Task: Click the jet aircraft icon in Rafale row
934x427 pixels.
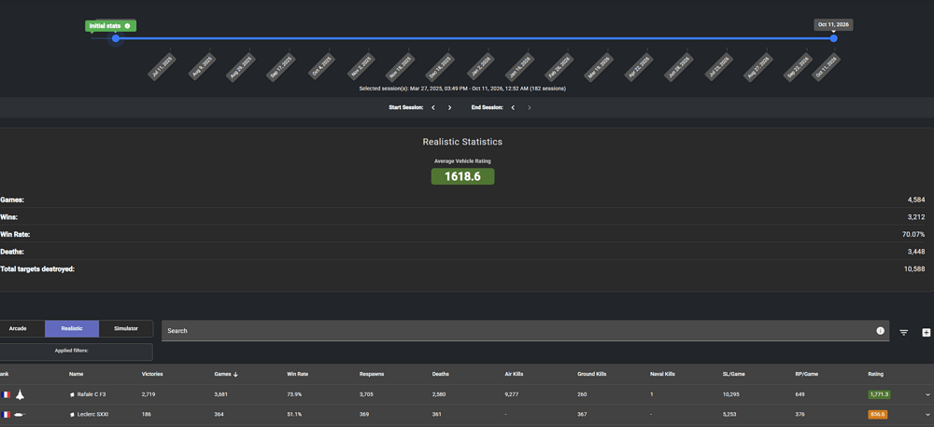Action: coord(20,394)
